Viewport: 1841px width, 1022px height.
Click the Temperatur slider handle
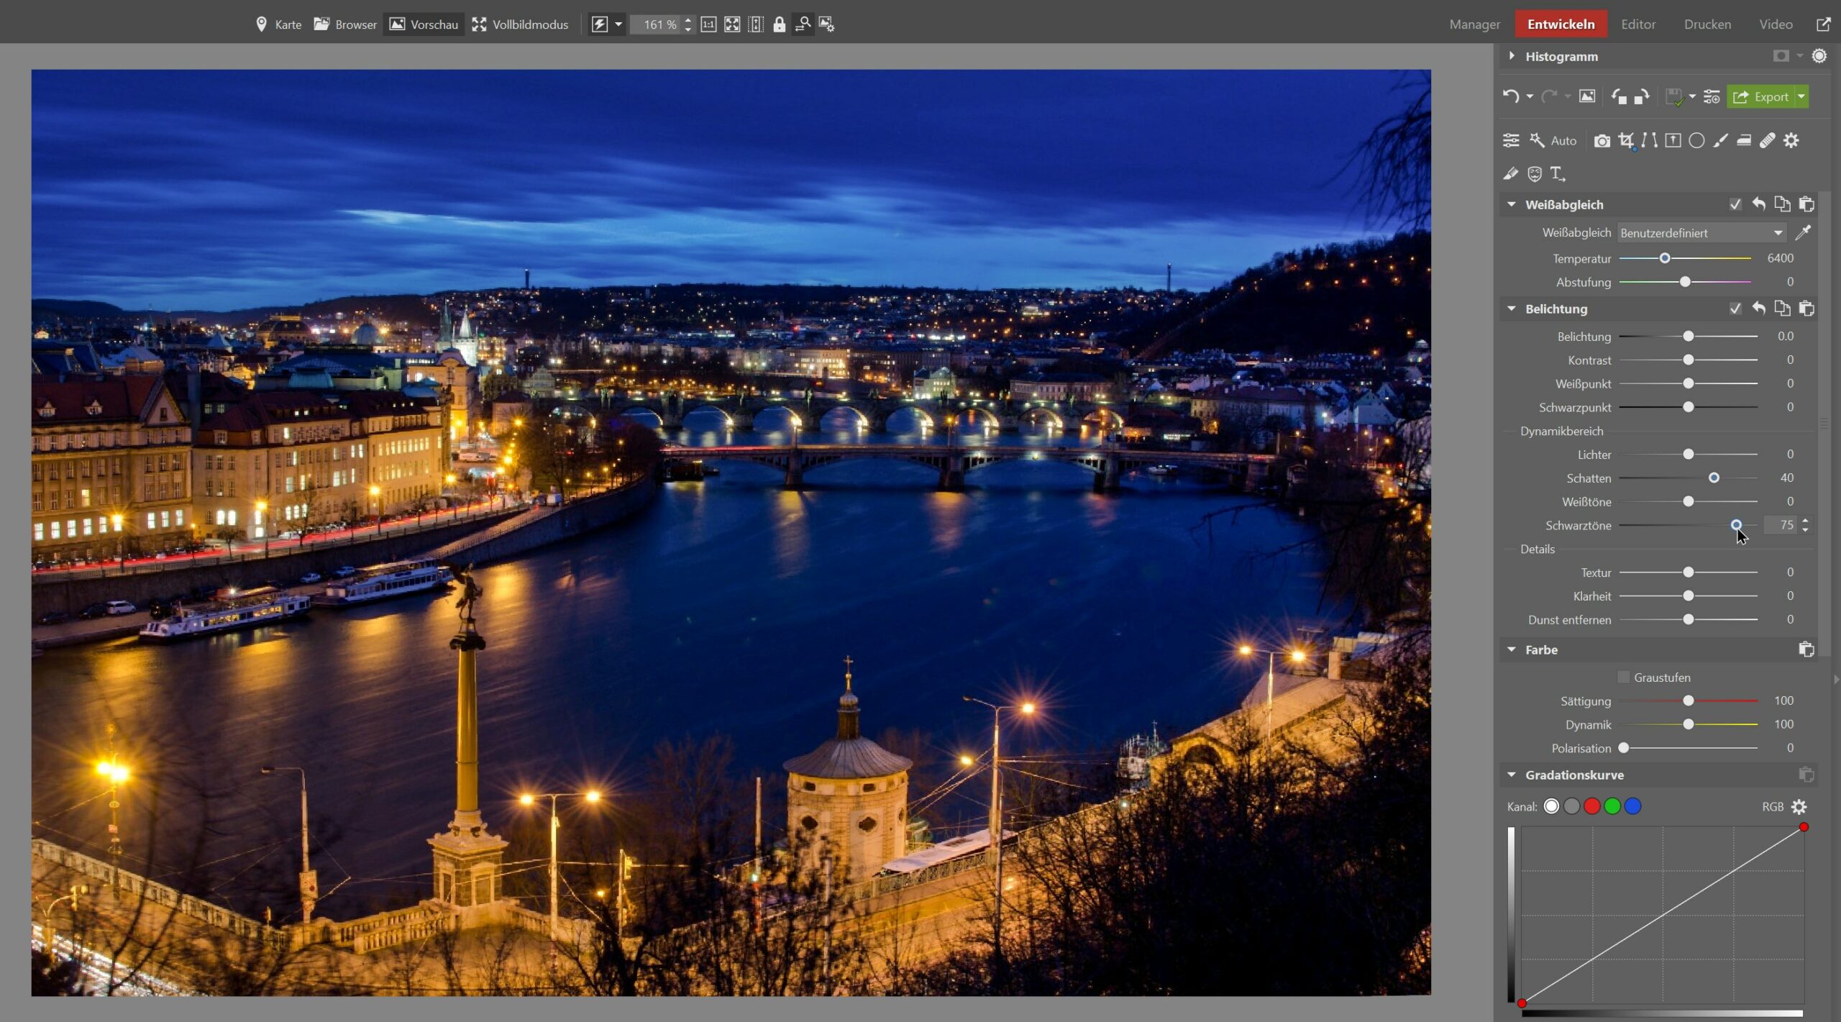[1664, 258]
